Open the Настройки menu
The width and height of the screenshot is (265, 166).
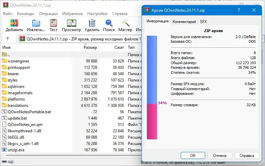coord(97,14)
